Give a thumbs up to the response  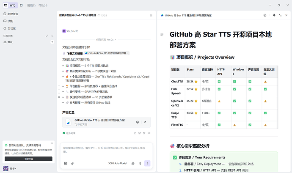click(135, 133)
